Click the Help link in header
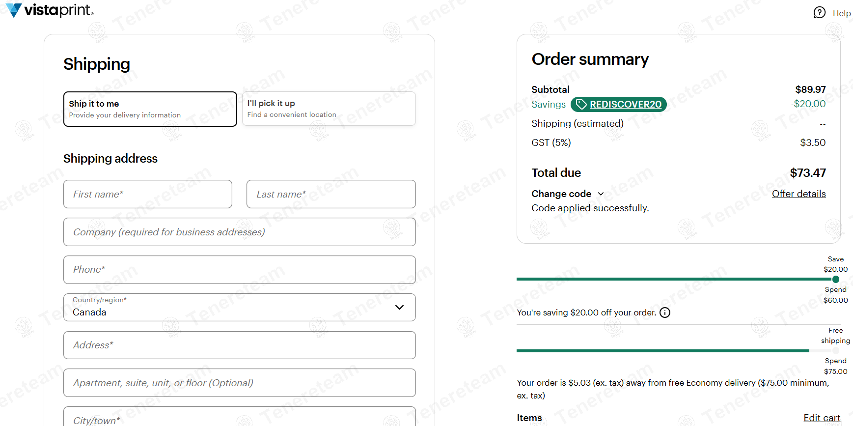This screenshot has height=426, width=853. click(841, 13)
